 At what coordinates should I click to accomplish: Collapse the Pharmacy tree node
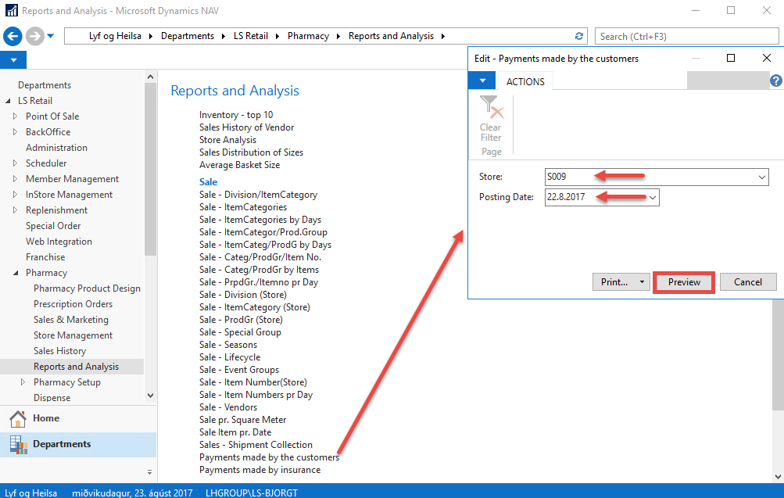point(15,273)
